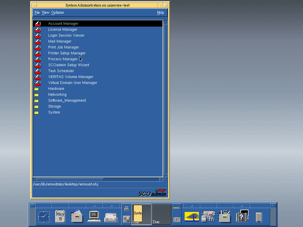Click the "/usr/lib/scoadmin/desktop/account.obj" status path
Screen dimensions: 303x227
point(66,184)
